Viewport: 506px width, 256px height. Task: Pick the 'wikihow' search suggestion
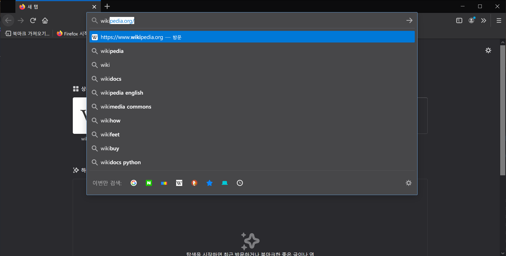coord(252,120)
